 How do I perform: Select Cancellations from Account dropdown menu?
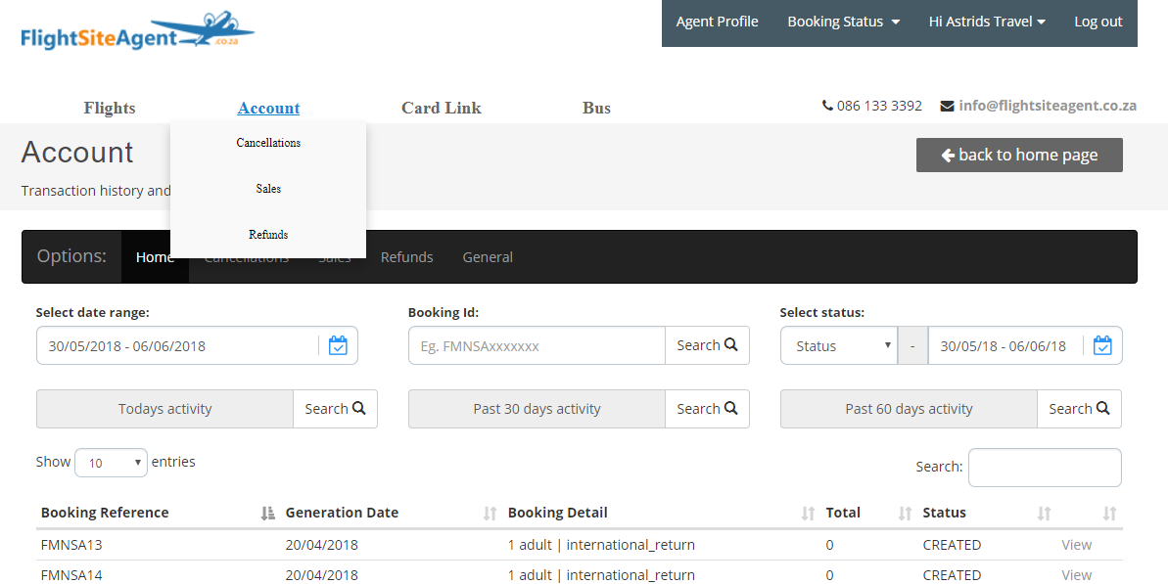(x=268, y=143)
